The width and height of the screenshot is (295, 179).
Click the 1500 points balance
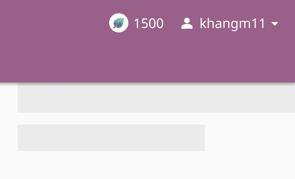coord(148,24)
